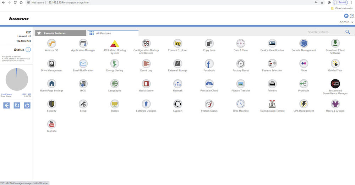Open Email Notification settings
This screenshot has height=185, width=355.
[83, 63]
